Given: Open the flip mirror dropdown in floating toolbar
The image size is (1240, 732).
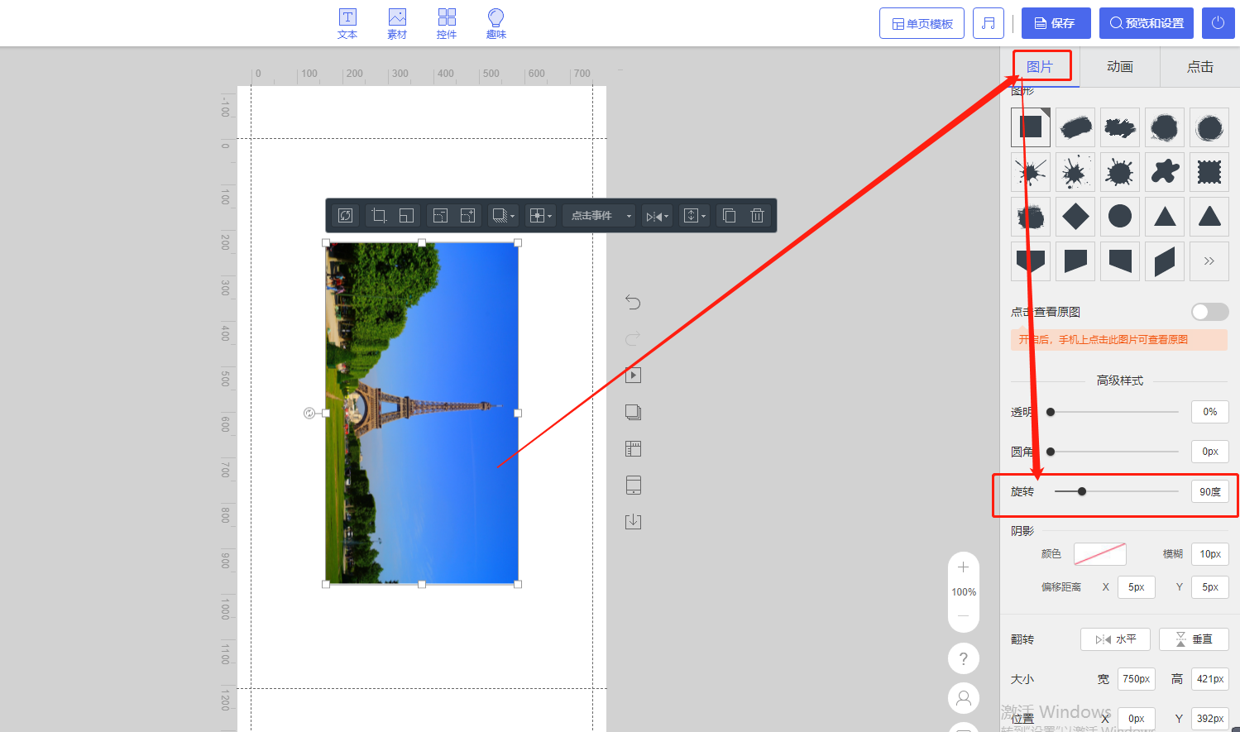Looking at the screenshot, I should (658, 216).
